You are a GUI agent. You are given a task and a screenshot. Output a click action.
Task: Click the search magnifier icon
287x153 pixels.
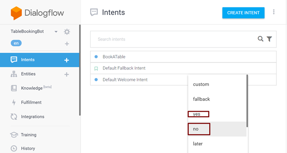(x=260, y=39)
